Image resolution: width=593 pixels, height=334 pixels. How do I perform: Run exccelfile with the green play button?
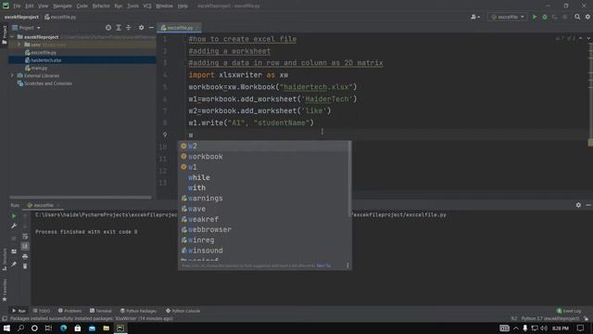535,17
